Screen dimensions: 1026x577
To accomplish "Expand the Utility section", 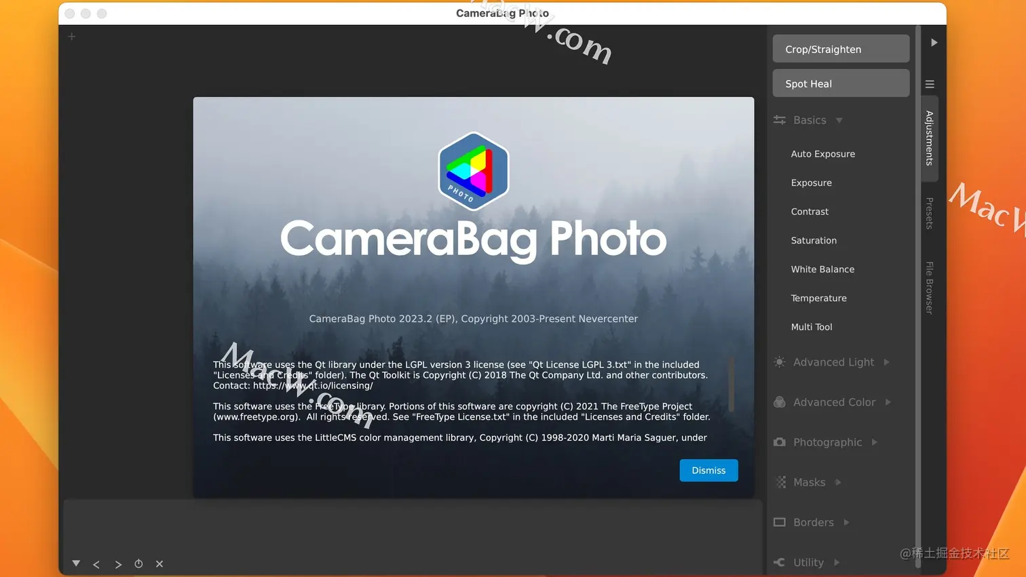I will coord(837,562).
